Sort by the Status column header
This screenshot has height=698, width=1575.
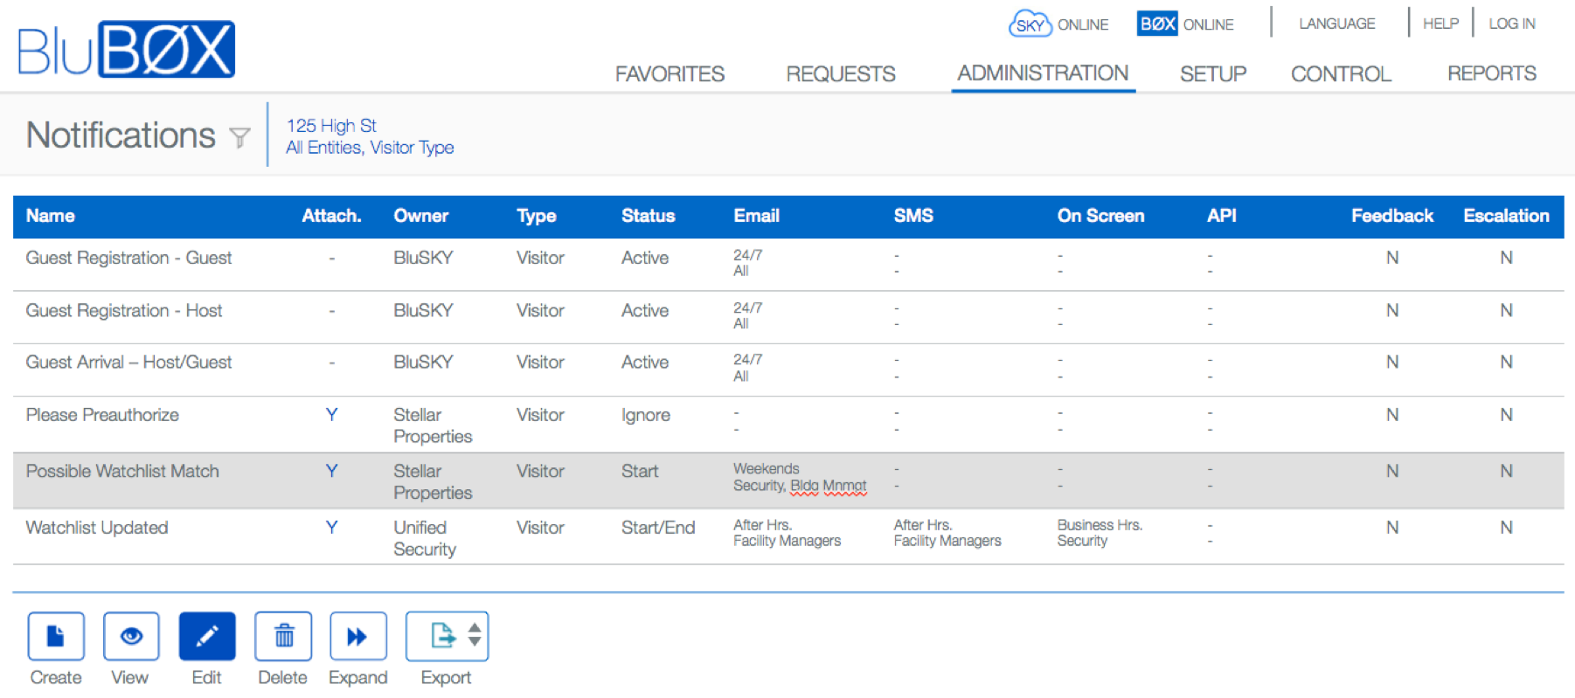click(x=648, y=216)
